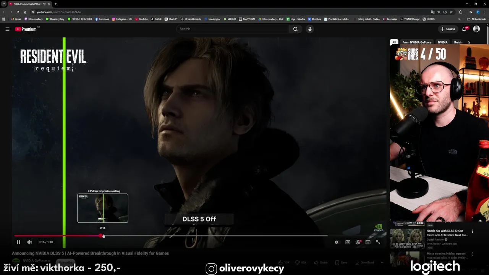Screen dimensions: 489x275
Task: Open TikTok bookmark
Action: [x=156, y=19]
